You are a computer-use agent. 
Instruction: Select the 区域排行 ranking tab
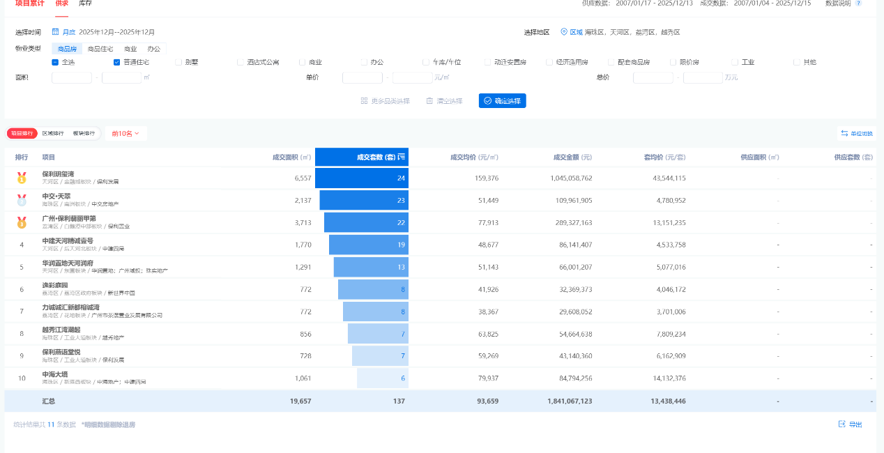click(x=53, y=133)
